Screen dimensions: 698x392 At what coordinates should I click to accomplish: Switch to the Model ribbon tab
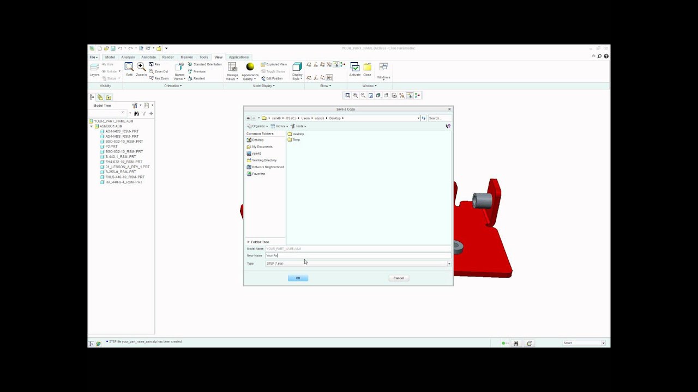[x=110, y=57]
